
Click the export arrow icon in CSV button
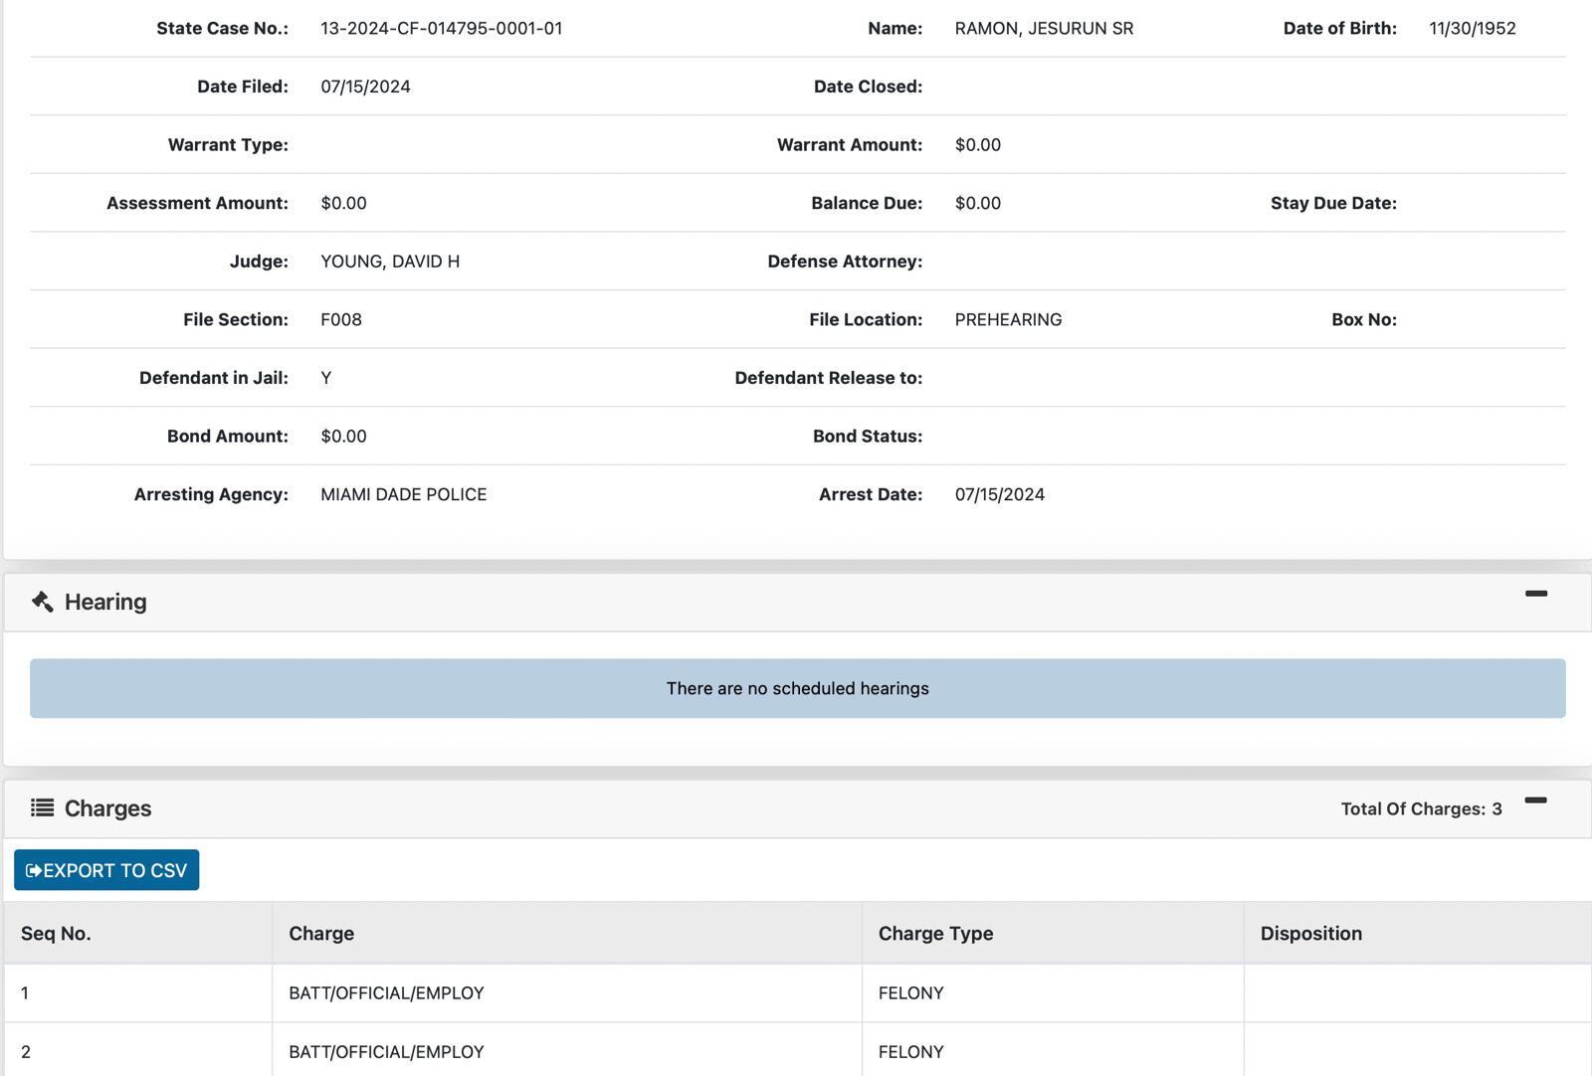(34, 870)
